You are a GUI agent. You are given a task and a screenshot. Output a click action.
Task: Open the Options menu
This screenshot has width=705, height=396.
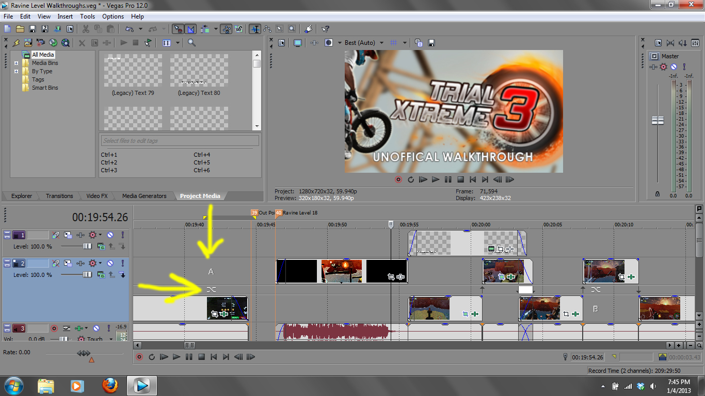[x=113, y=16]
